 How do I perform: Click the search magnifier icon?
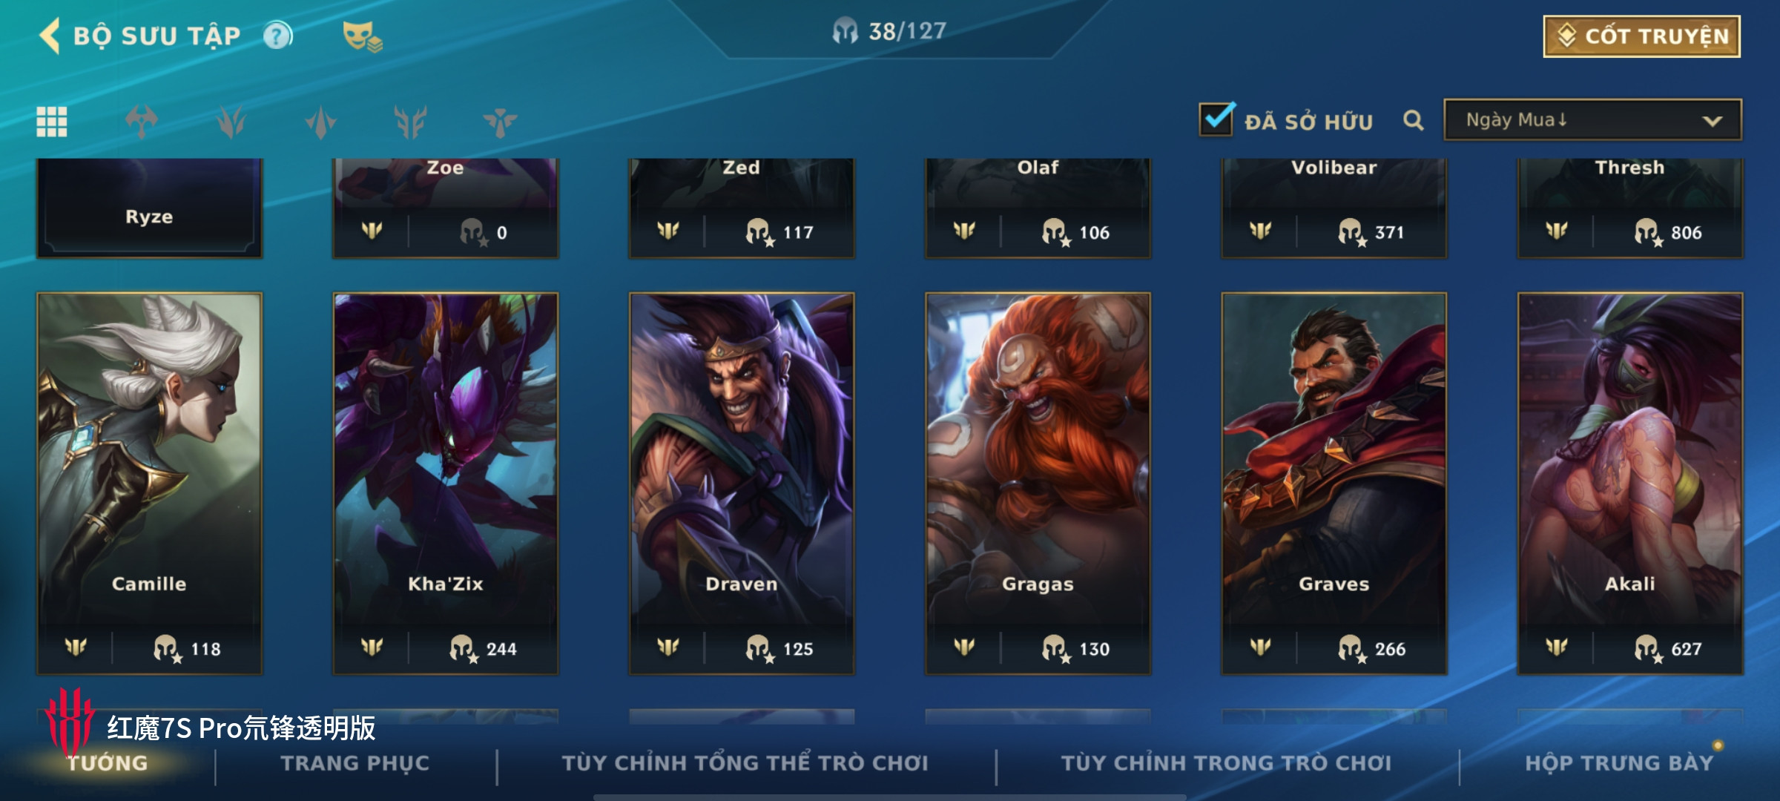point(1414,120)
